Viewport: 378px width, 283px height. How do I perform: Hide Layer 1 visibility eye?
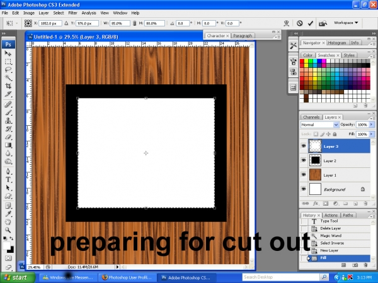304,175
